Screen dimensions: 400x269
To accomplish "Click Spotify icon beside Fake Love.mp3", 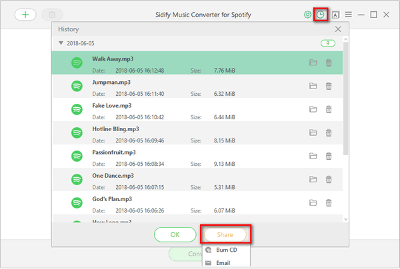I will pyautogui.click(x=77, y=110).
